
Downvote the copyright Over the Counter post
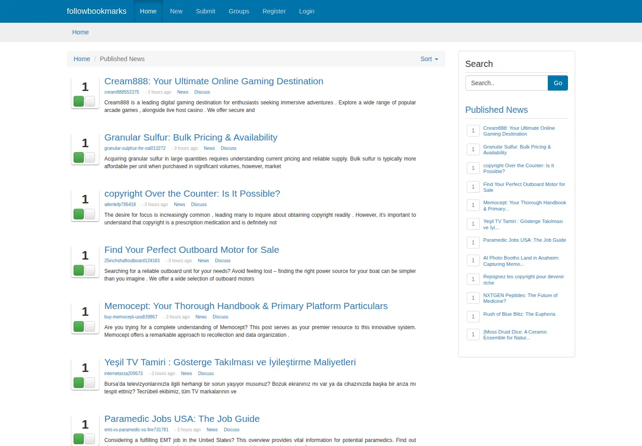[90, 214]
